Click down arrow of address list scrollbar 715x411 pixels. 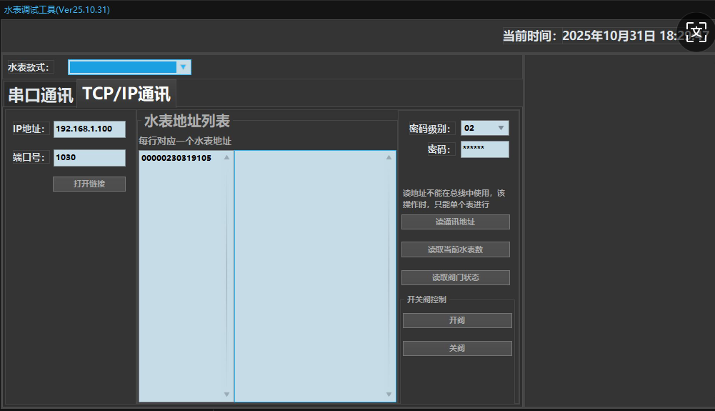coord(227,394)
